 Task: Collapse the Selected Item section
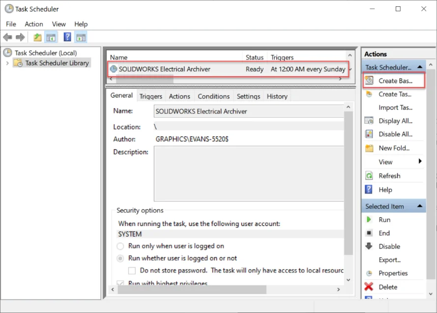[420, 206]
